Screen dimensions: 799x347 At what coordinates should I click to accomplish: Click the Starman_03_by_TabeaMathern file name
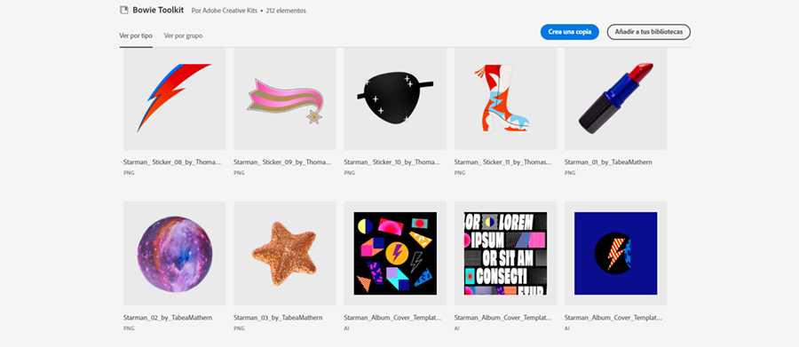tap(278, 318)
